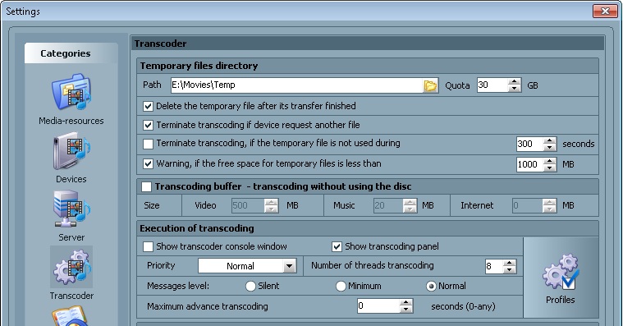Open the partially visible book category icon

(x=70, y=316)
